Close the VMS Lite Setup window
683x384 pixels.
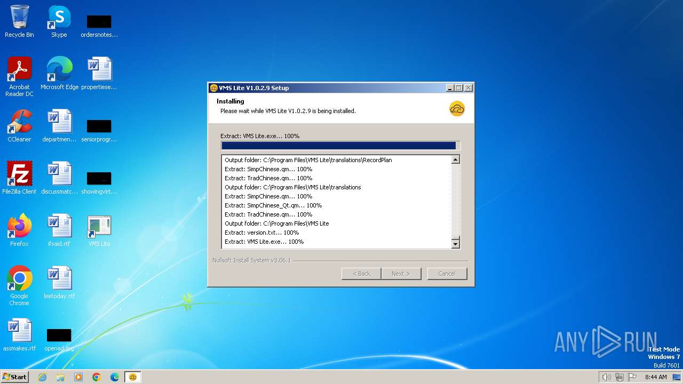[x=468, y=88]
